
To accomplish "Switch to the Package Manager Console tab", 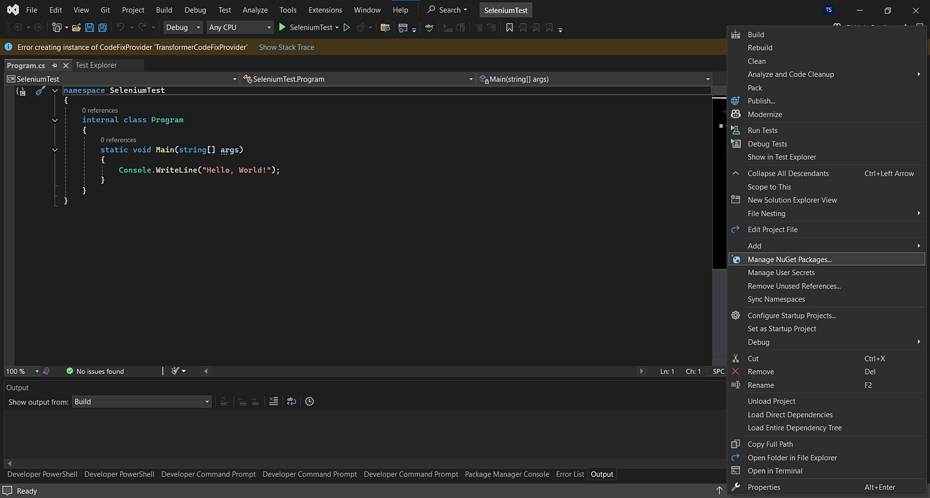I will point(507,474).
